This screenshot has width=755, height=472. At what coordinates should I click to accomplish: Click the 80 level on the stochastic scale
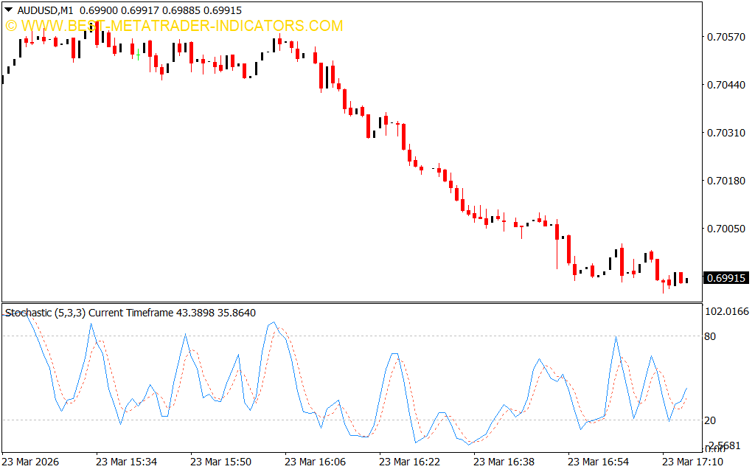pos(710,336)
